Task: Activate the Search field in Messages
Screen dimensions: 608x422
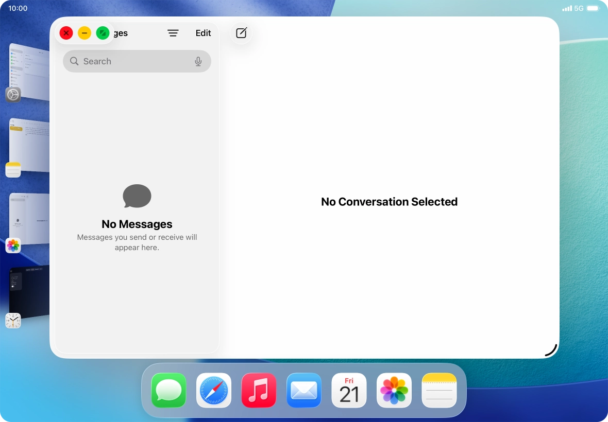Action: point(137,61)
